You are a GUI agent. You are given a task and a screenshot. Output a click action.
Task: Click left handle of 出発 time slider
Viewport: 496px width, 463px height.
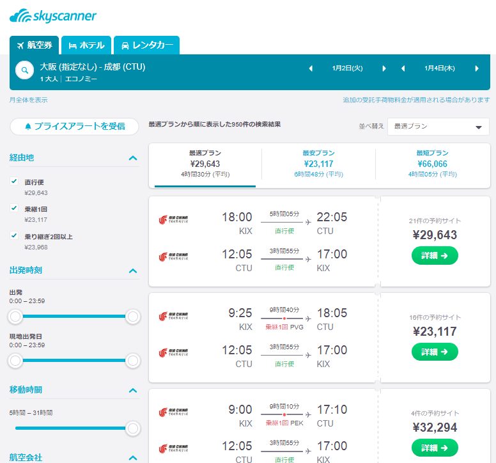click(15, 316)
